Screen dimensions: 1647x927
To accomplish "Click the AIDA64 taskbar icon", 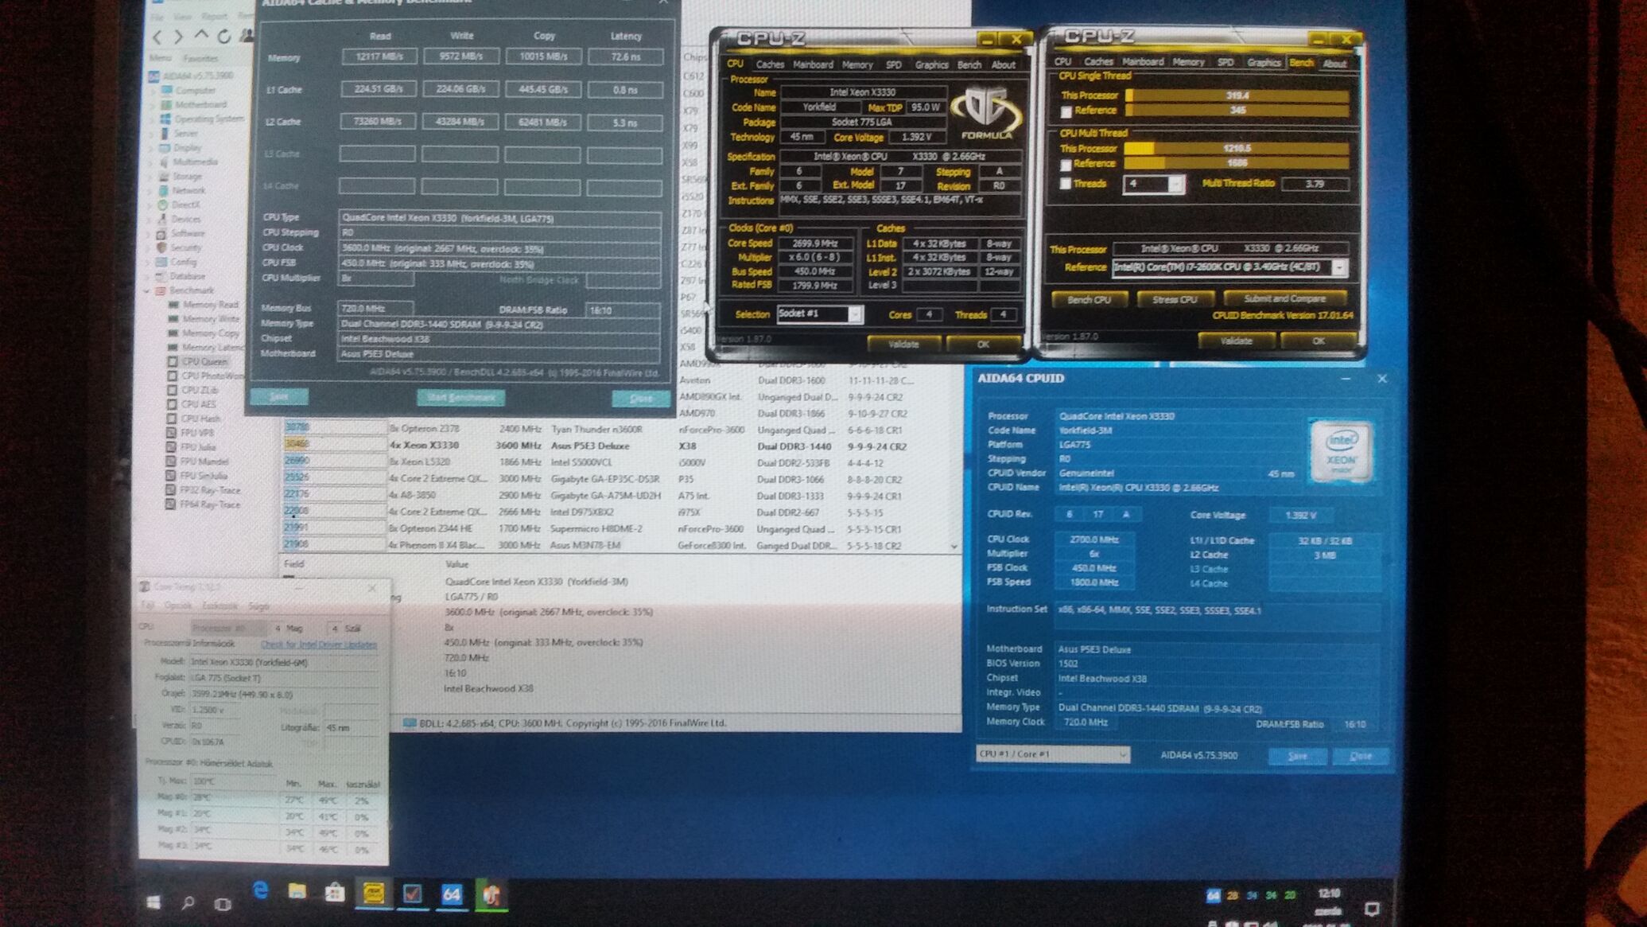I will click(451, 894).
